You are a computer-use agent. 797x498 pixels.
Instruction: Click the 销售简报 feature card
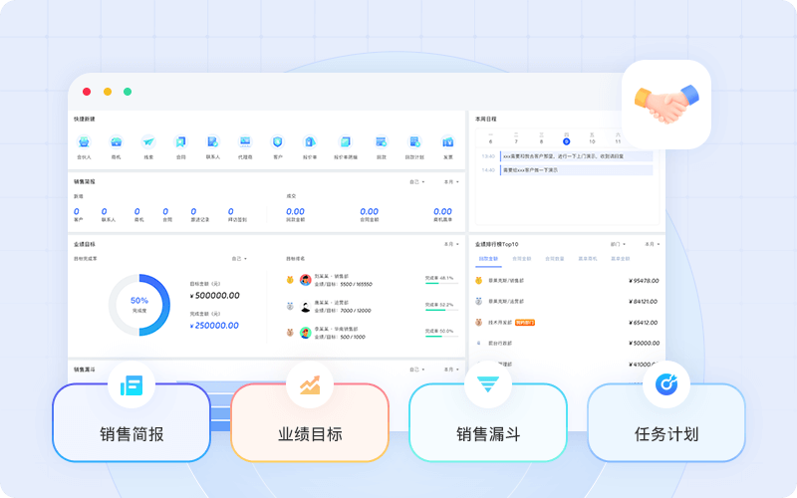(x=132, y=422)
